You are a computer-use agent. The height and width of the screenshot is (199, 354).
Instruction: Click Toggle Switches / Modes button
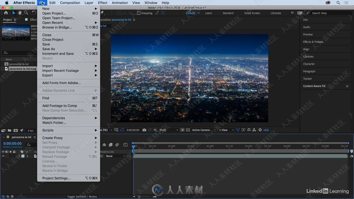(82, 197)
